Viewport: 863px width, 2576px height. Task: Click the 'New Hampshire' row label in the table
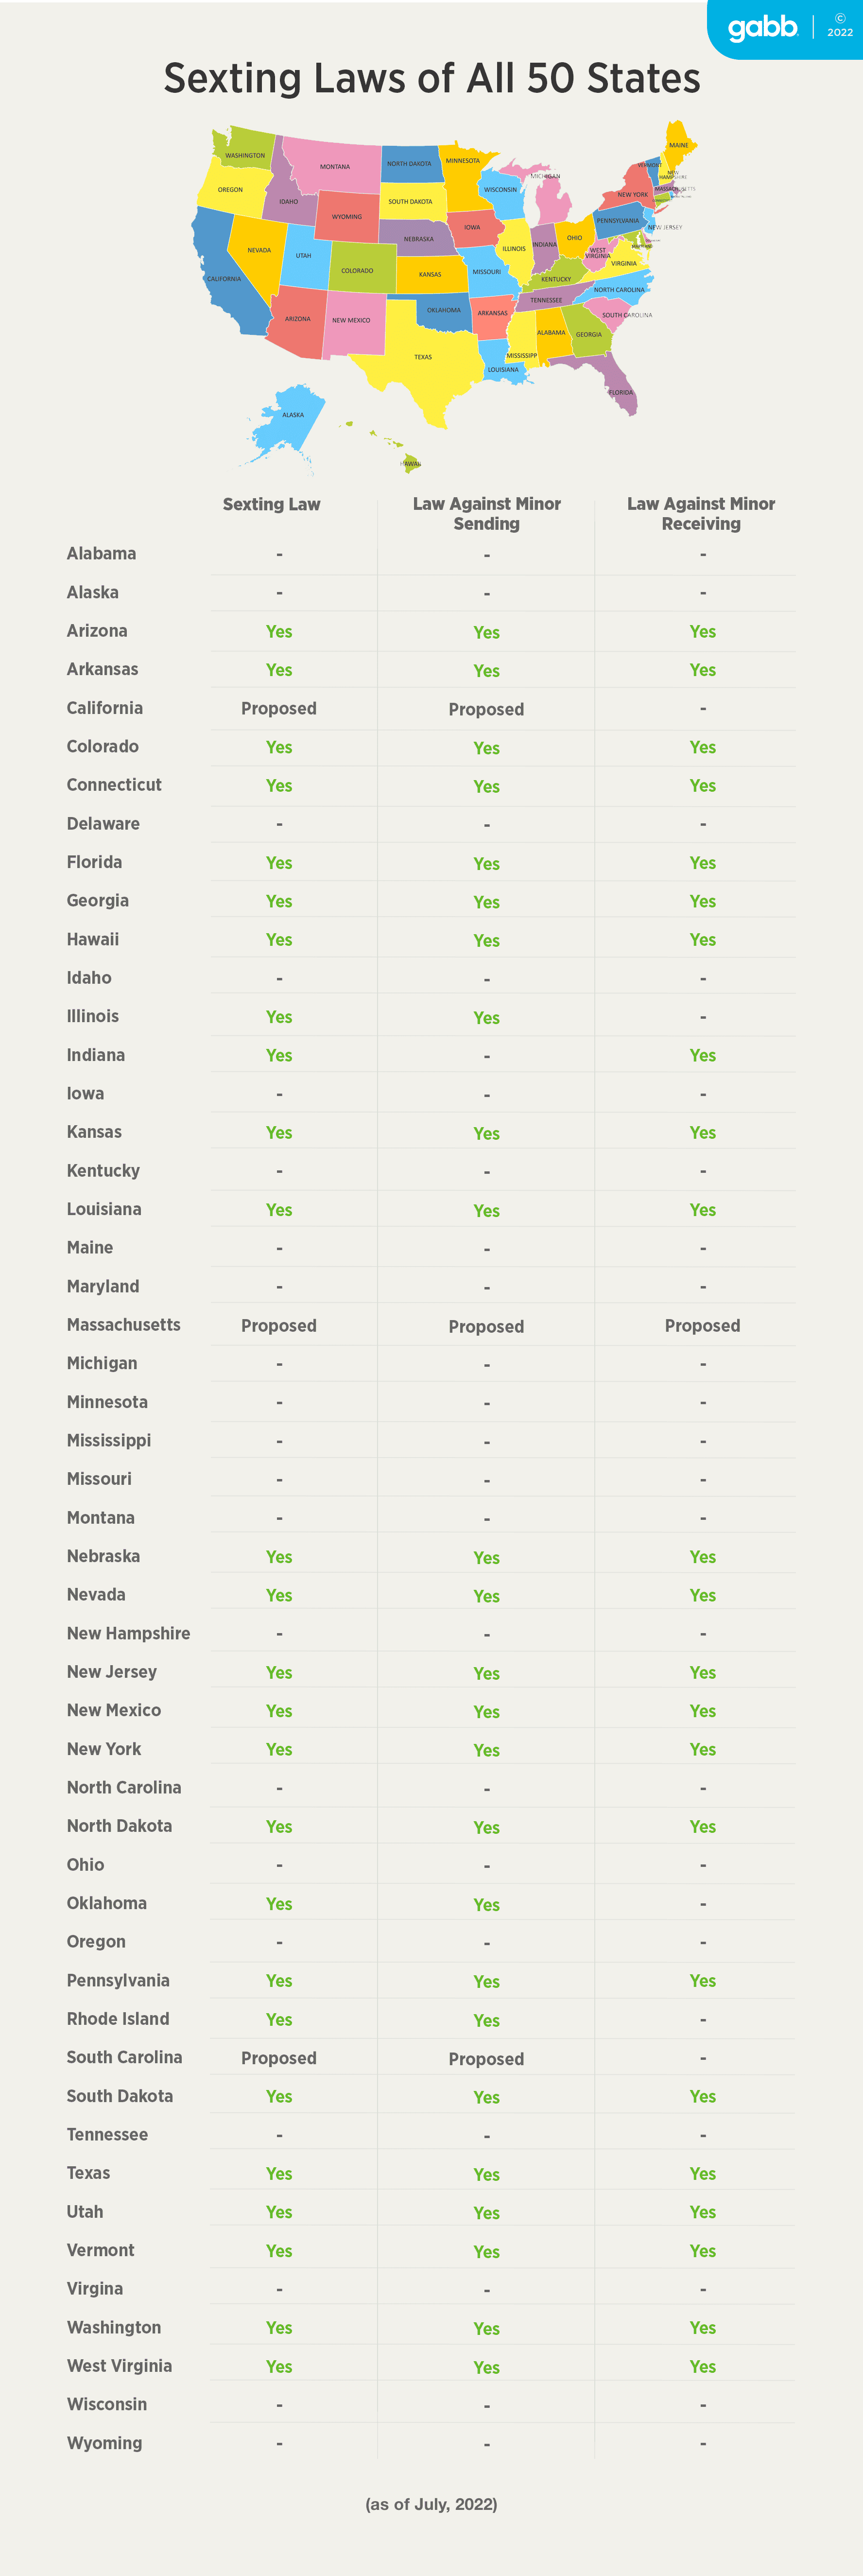click(x=128, y=1633)
